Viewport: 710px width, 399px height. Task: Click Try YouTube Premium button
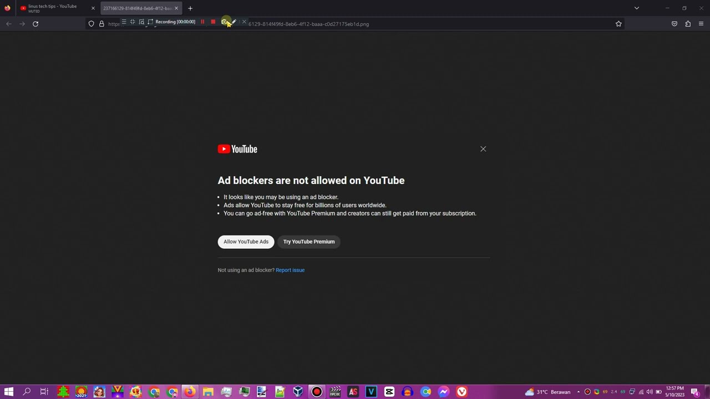tap(309, 242)
